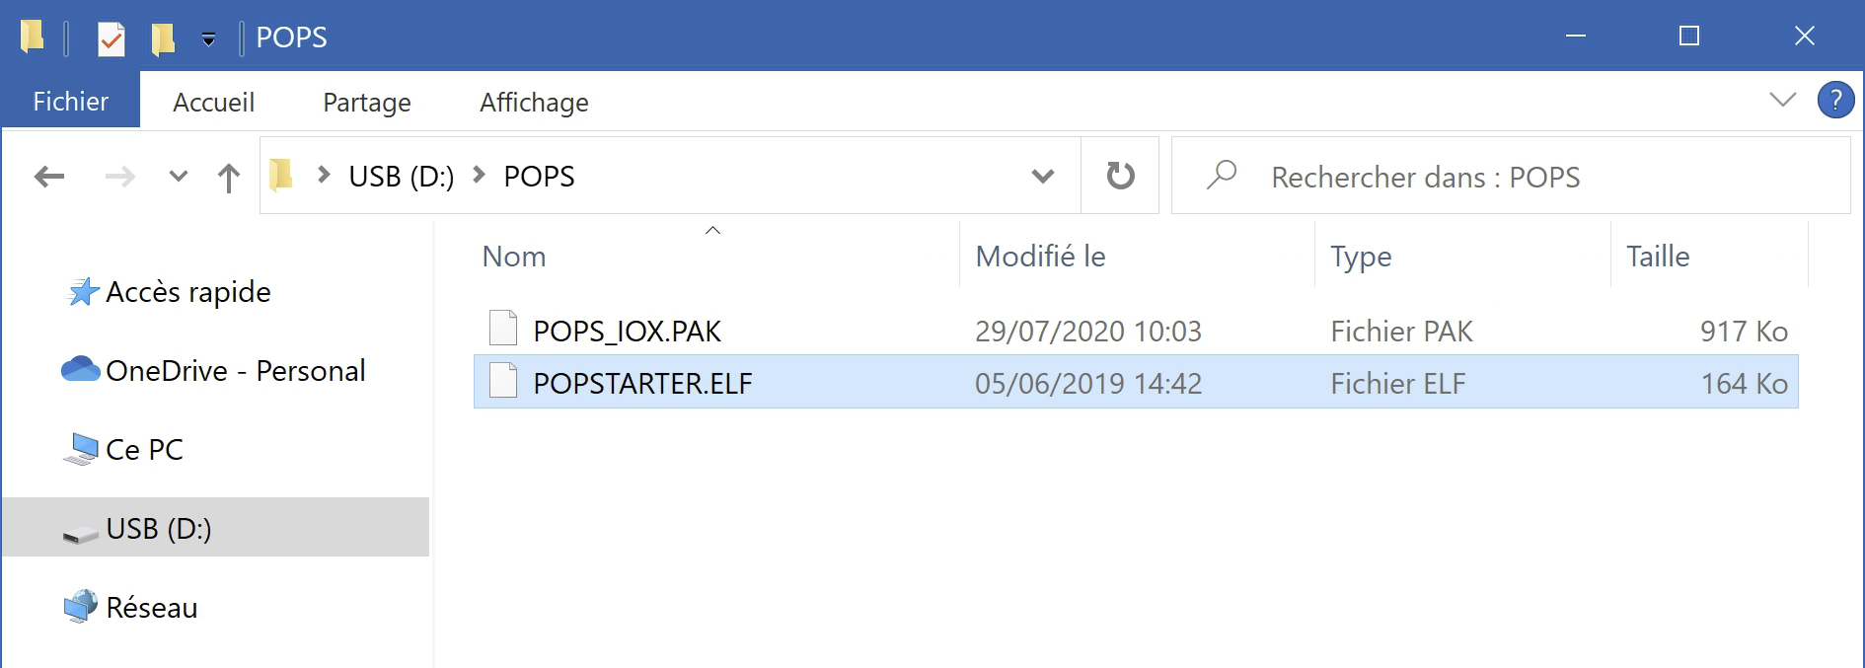Open the Help question mark icon
The image size is (1865, 668).
point(1835,100)
